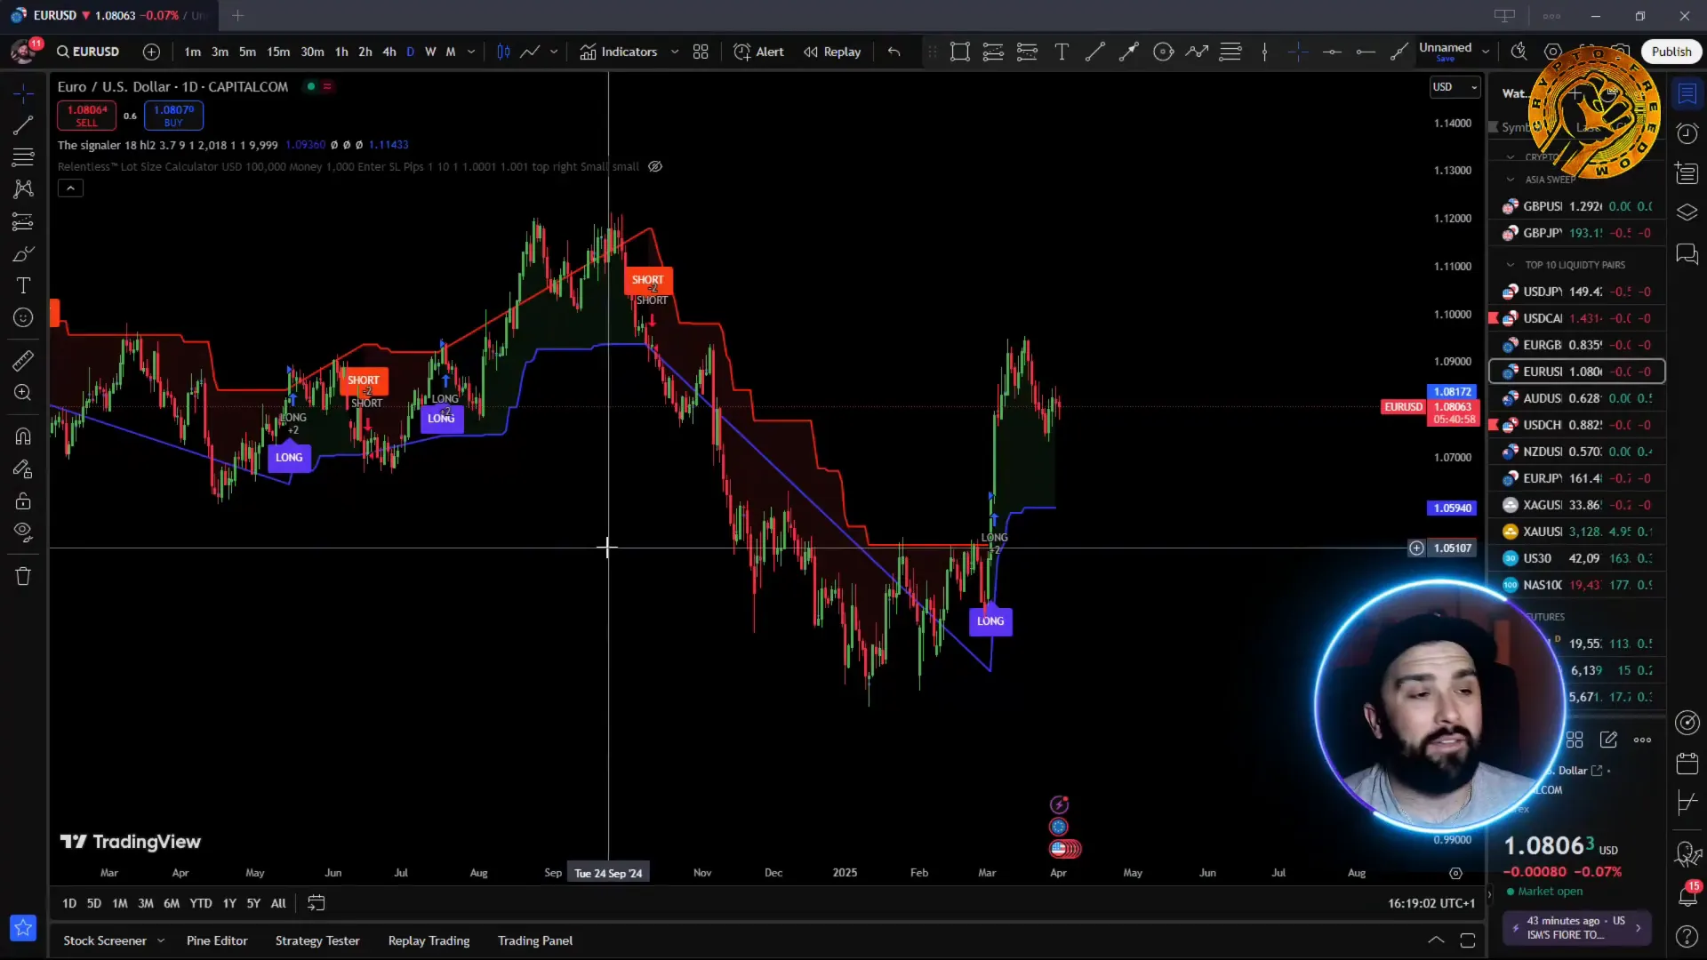This screenshot has height=960, width=1707.
Task: Change the USD currency dropdown
Action: 1455,87
